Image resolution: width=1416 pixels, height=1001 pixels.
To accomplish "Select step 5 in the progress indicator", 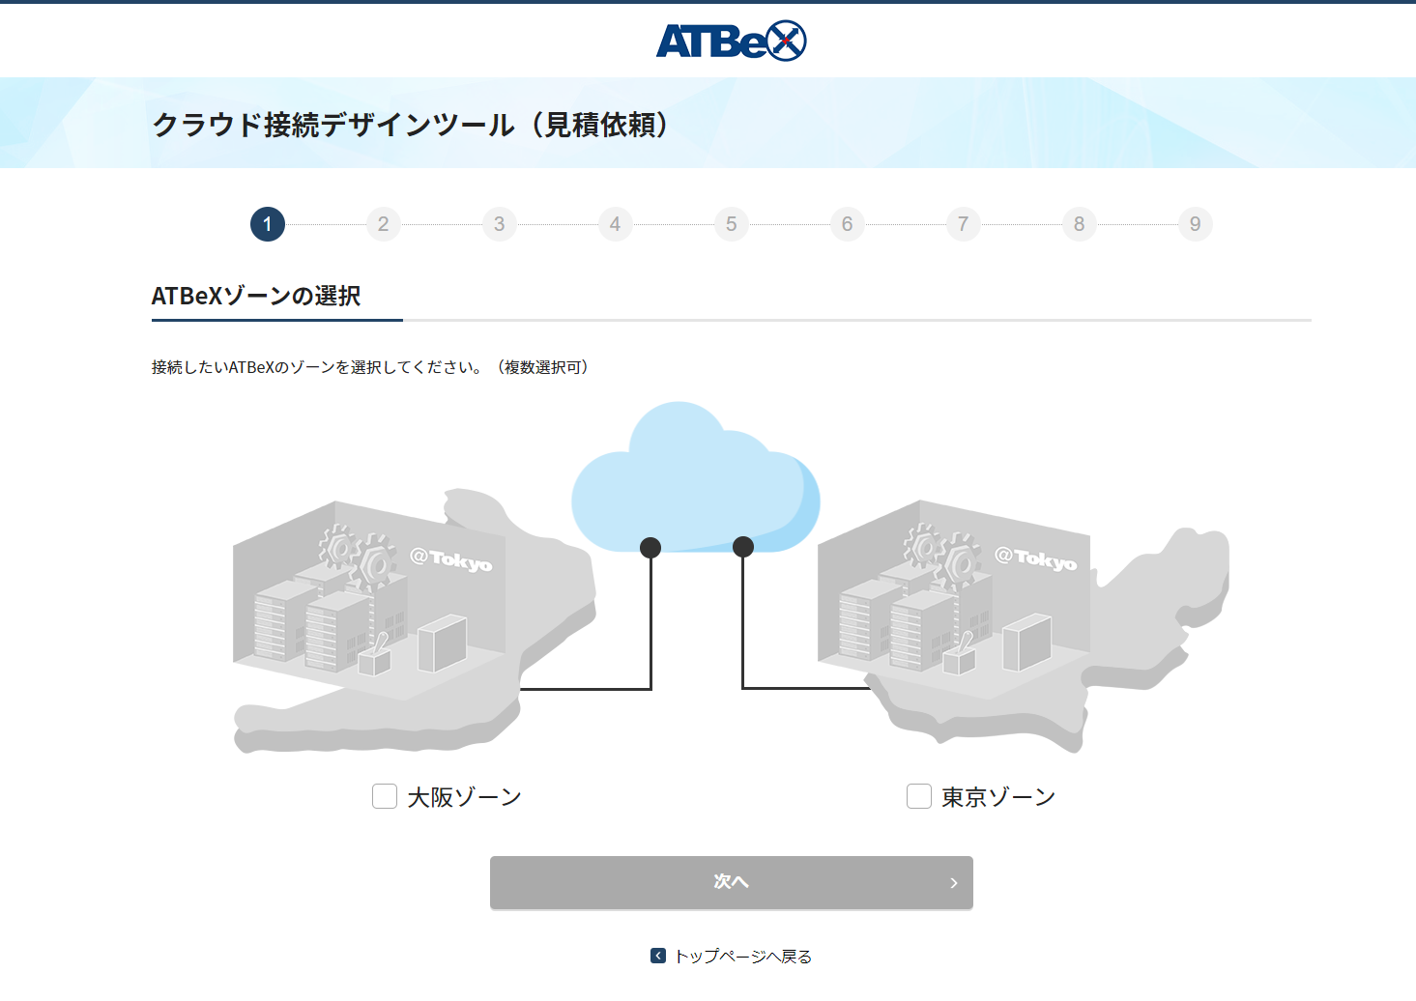I will pyautogui.click(x=732, y=224).
